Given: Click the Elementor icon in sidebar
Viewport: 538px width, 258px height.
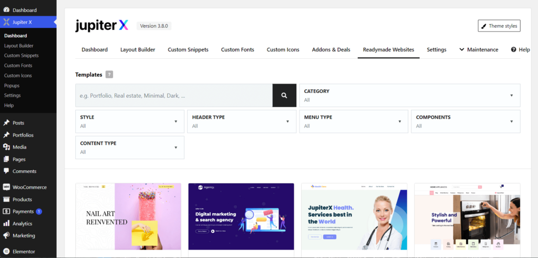Looking at the screenshot, I should tap(6, 252).
